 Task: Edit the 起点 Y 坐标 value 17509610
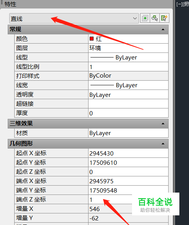coord(128,162)
